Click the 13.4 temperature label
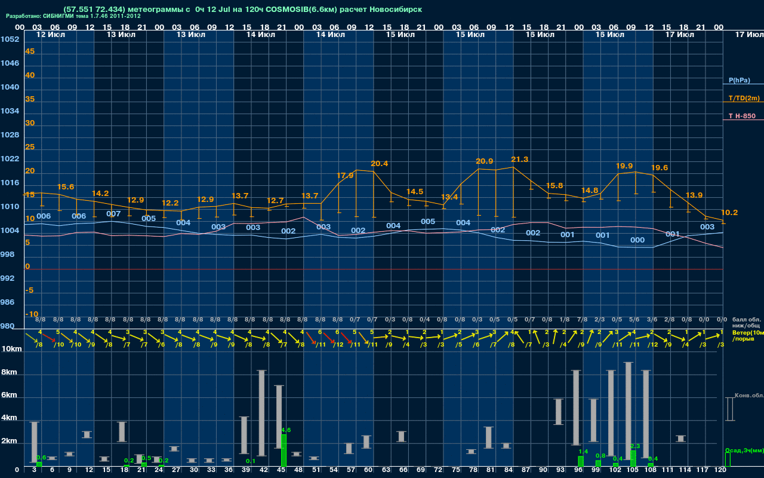Image resolution: width=764 pixels, height=478 pixels. pyautogui.click(x=449, y=197)
